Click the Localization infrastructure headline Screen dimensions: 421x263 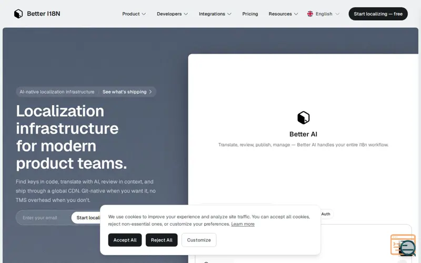click(x=72, y=137)
